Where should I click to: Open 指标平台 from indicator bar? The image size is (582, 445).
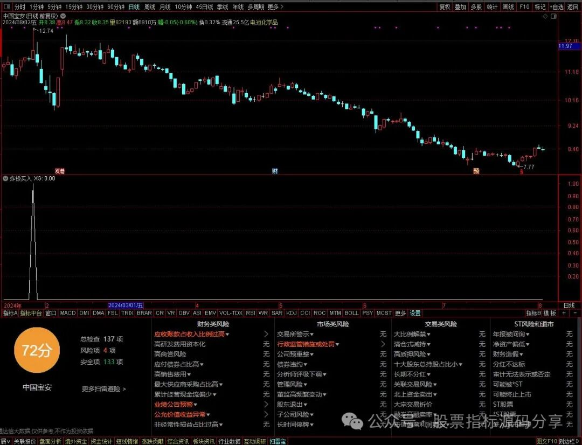coord(31,313)
